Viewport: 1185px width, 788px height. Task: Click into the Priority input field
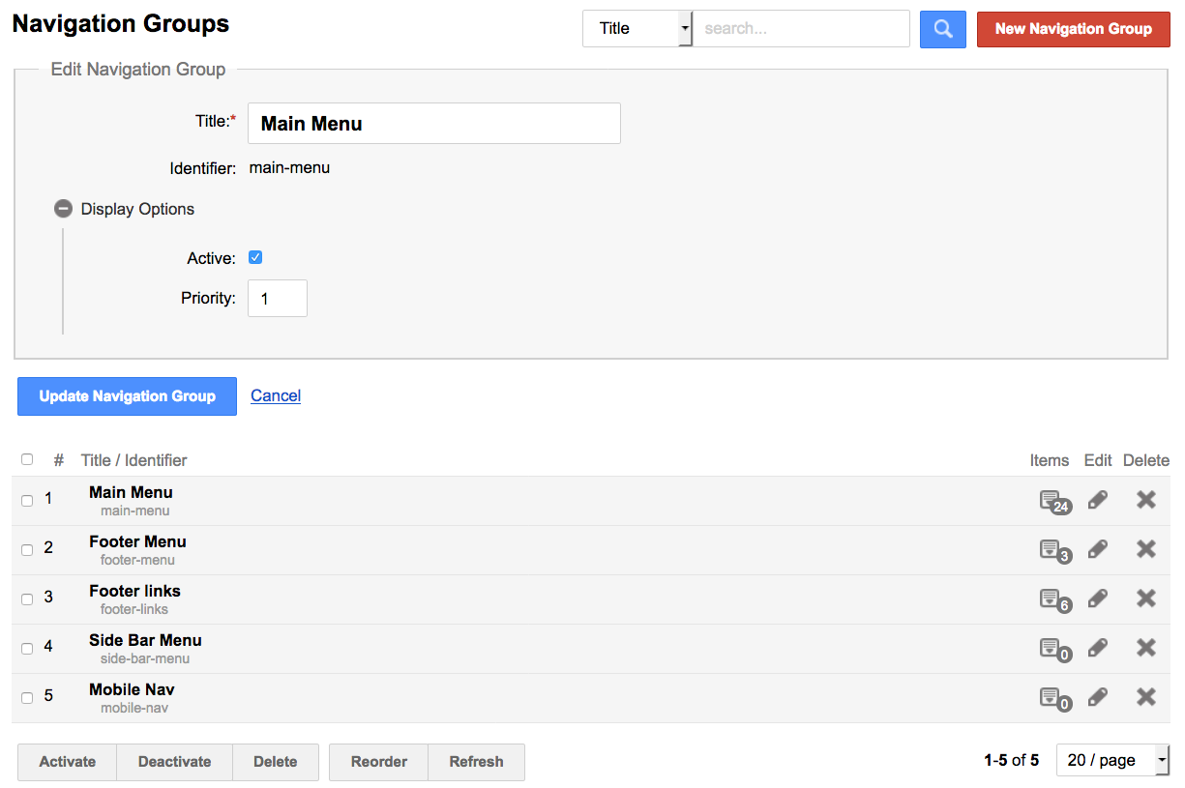click(278, 299)
